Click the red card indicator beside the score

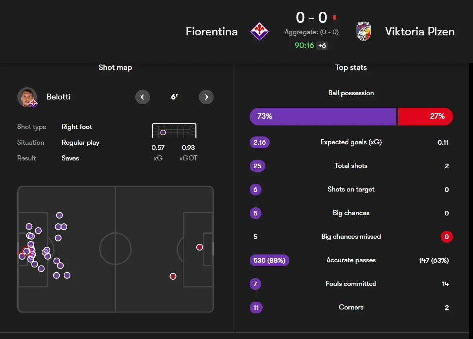coord(335,17)
